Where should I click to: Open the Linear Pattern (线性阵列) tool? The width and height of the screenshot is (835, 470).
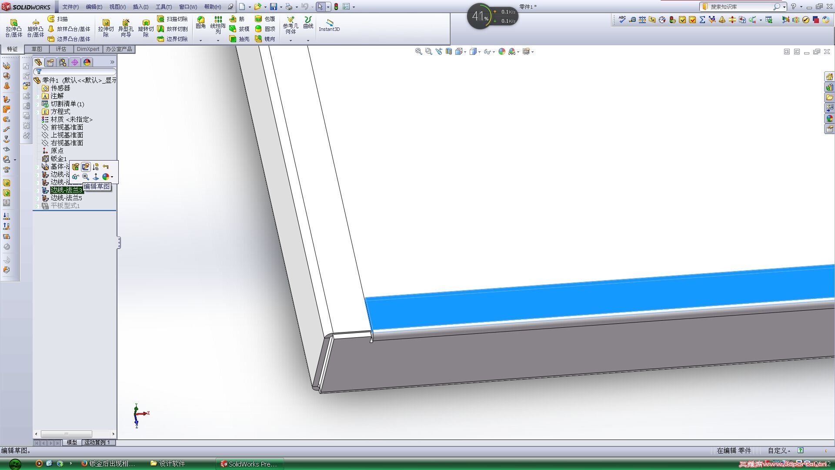tap(218, 24)
